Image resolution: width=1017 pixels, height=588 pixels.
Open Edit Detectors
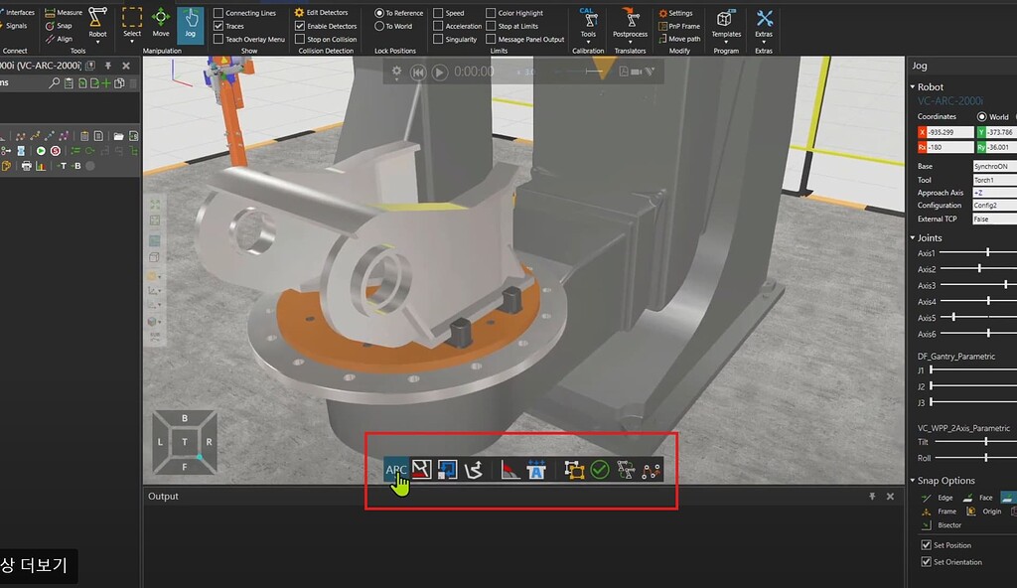pos(326,13)
